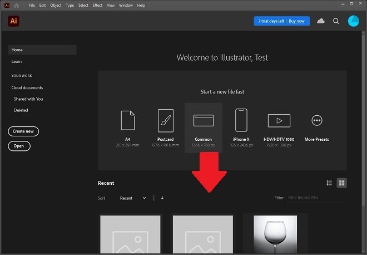Open the Object menu
Screen dimensions: 367x255
56,5
